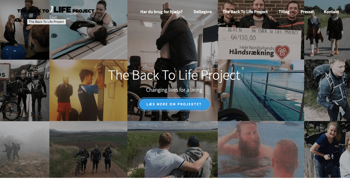Screen dimensions: 350x179
Task: Select the man with backpack photo
Action: point(327,90)
